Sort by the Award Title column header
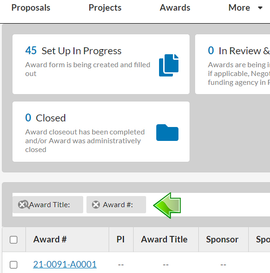This screenshot has width=270, height=273. pyautogui.click(x=164, y=239)
